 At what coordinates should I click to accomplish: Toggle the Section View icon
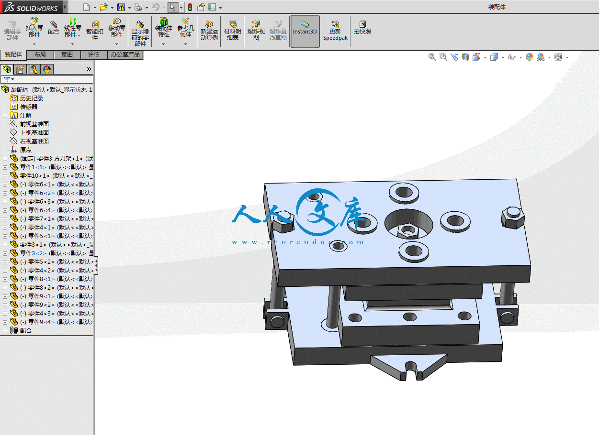point(465,57)
